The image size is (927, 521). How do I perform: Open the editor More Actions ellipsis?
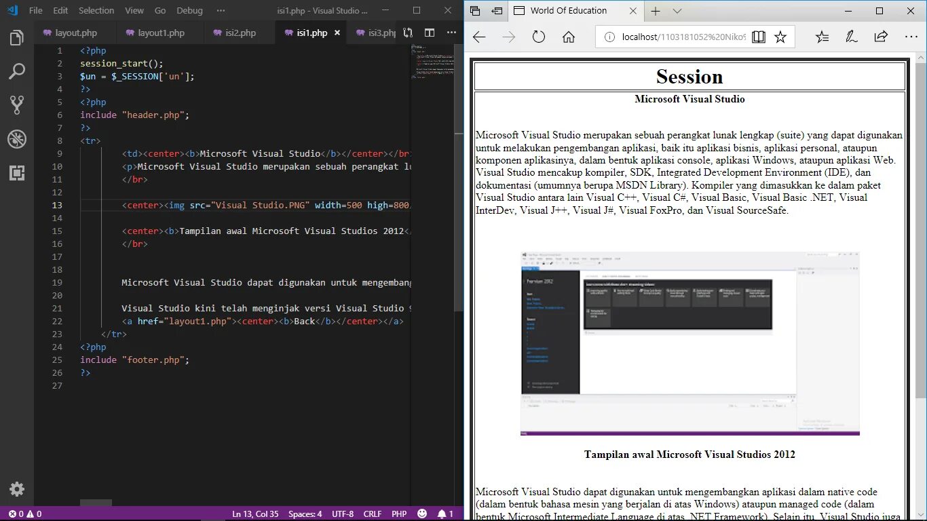451,33
